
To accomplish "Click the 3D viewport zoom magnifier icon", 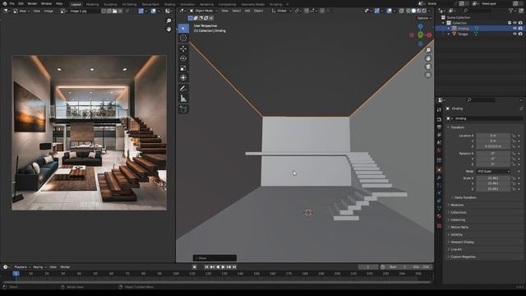I will (x=428, y=50).
